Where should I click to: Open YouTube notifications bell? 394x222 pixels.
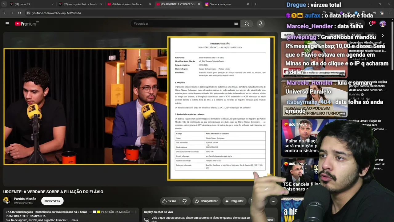tap(371, 24)
